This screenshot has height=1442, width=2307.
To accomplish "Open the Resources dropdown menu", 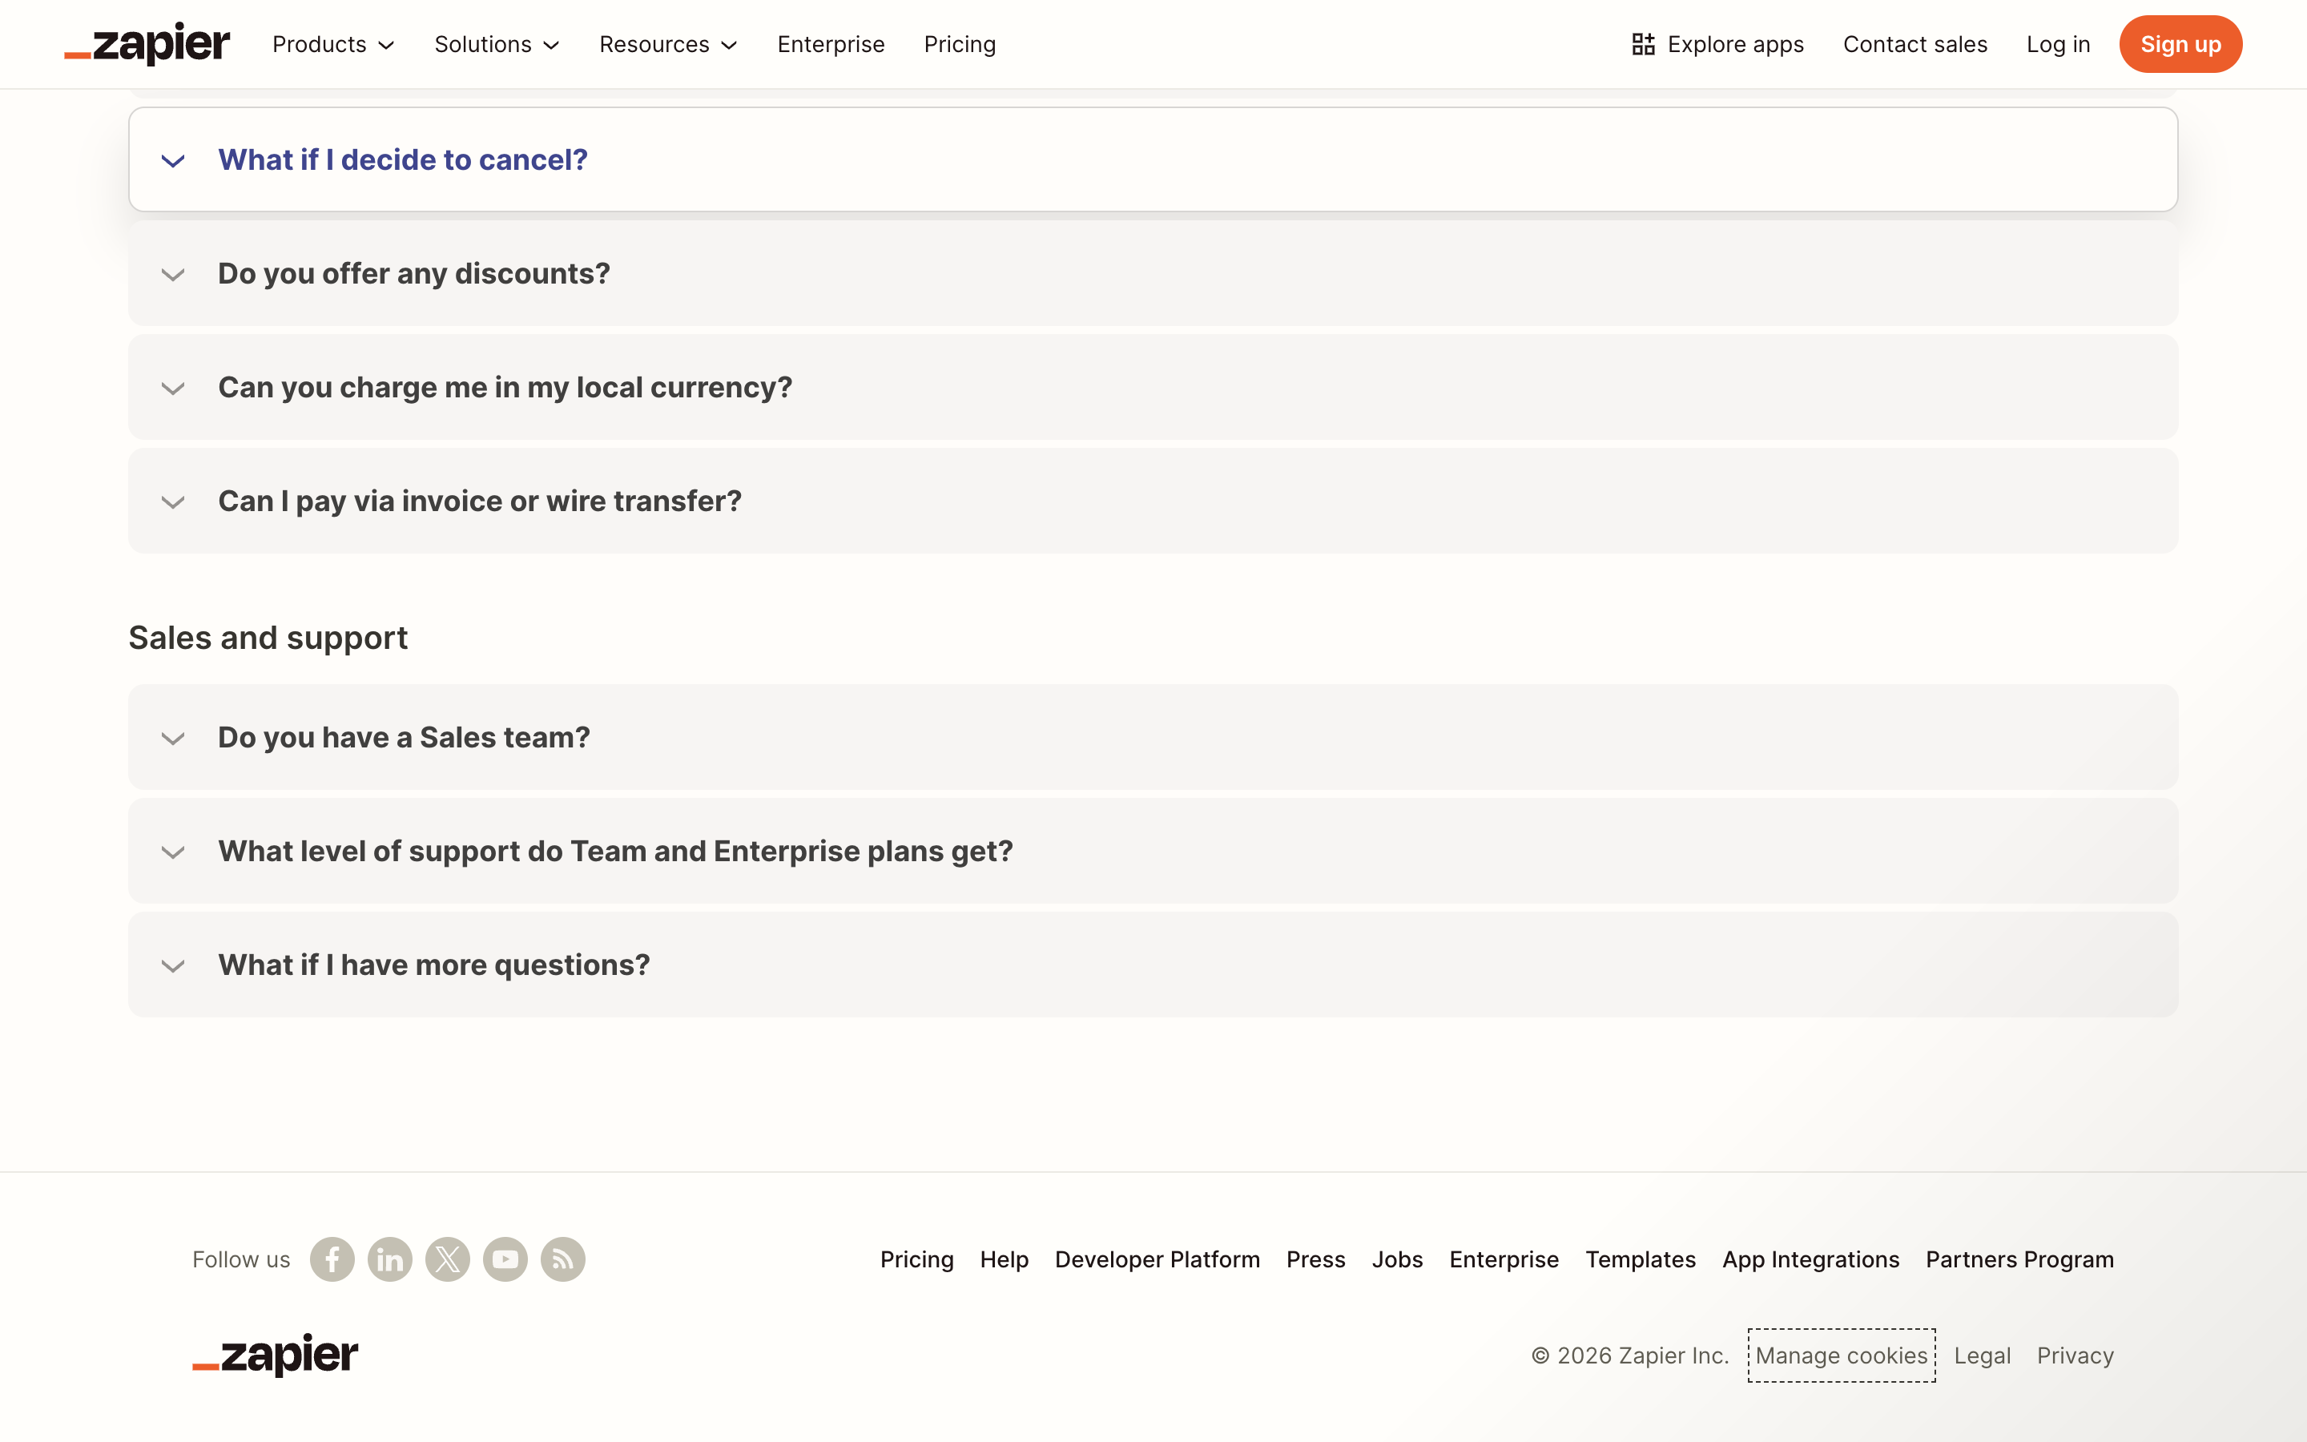I will tap(668, 44).
